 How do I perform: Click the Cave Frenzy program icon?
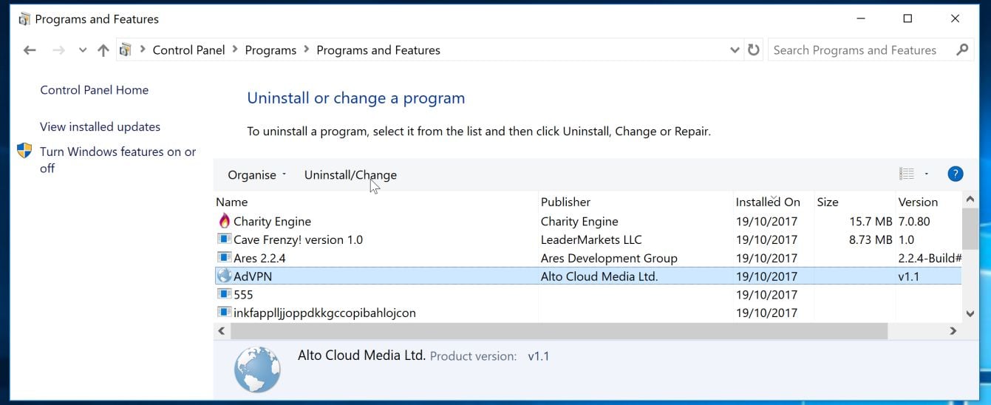click(x=225, y=239)
